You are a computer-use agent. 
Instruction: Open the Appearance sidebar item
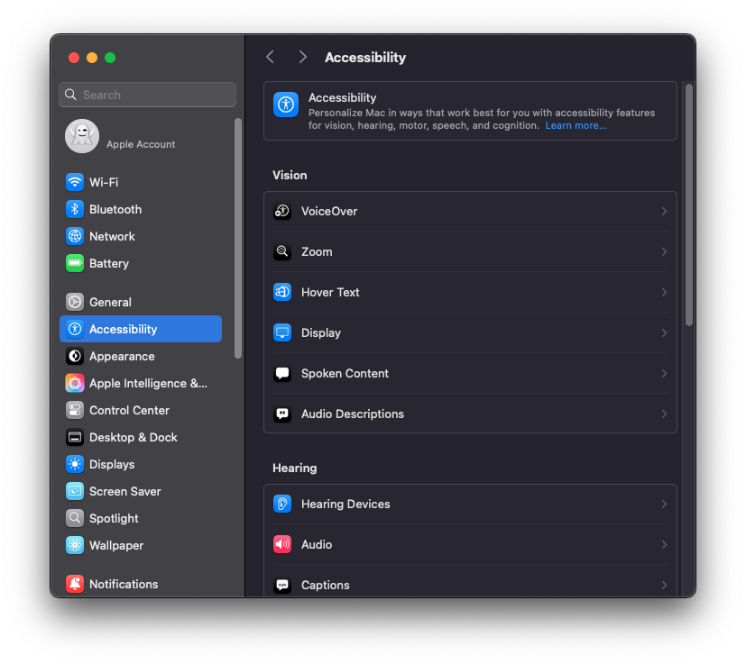point(141,356)
